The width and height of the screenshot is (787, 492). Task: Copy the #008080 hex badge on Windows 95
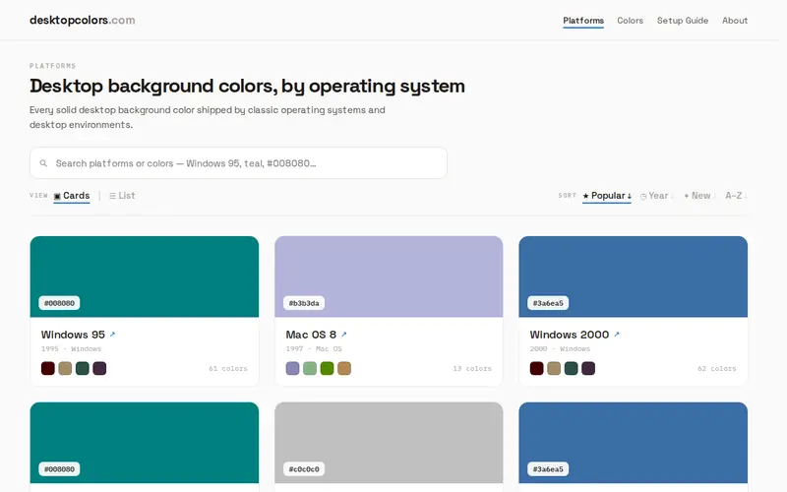[59, 303]
